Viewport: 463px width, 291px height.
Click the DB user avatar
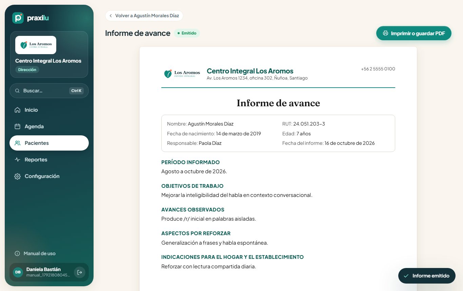coord(18,272)
